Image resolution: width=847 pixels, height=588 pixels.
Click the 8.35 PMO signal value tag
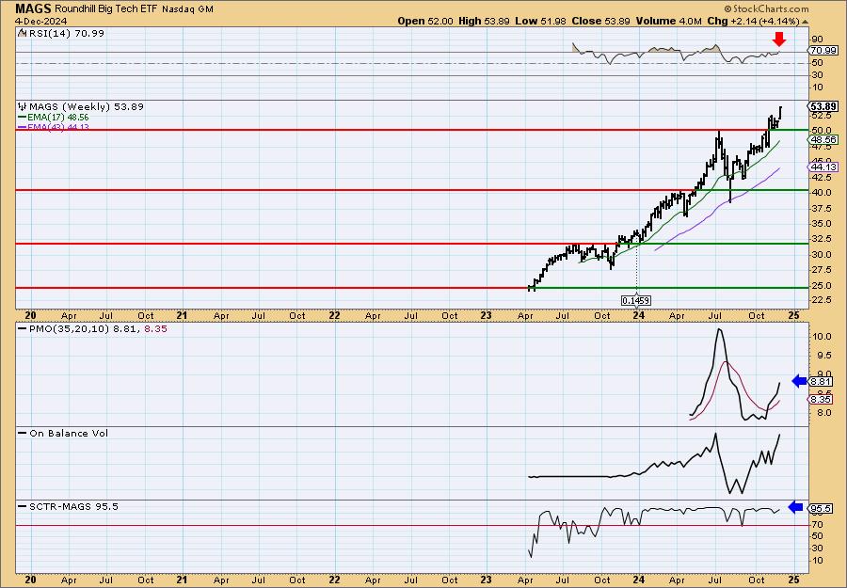click(x=822, y=400)
